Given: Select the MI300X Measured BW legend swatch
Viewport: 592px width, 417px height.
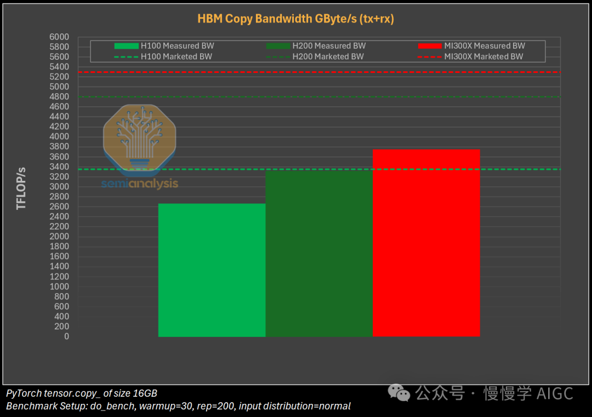Looking at the screenshot, I should click(x=430, y=45).
